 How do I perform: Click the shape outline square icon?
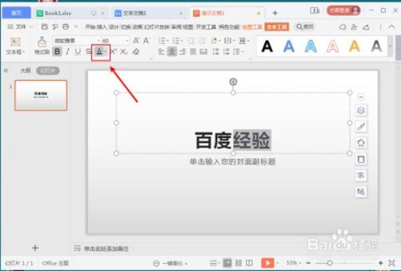(x=361, y=160)
